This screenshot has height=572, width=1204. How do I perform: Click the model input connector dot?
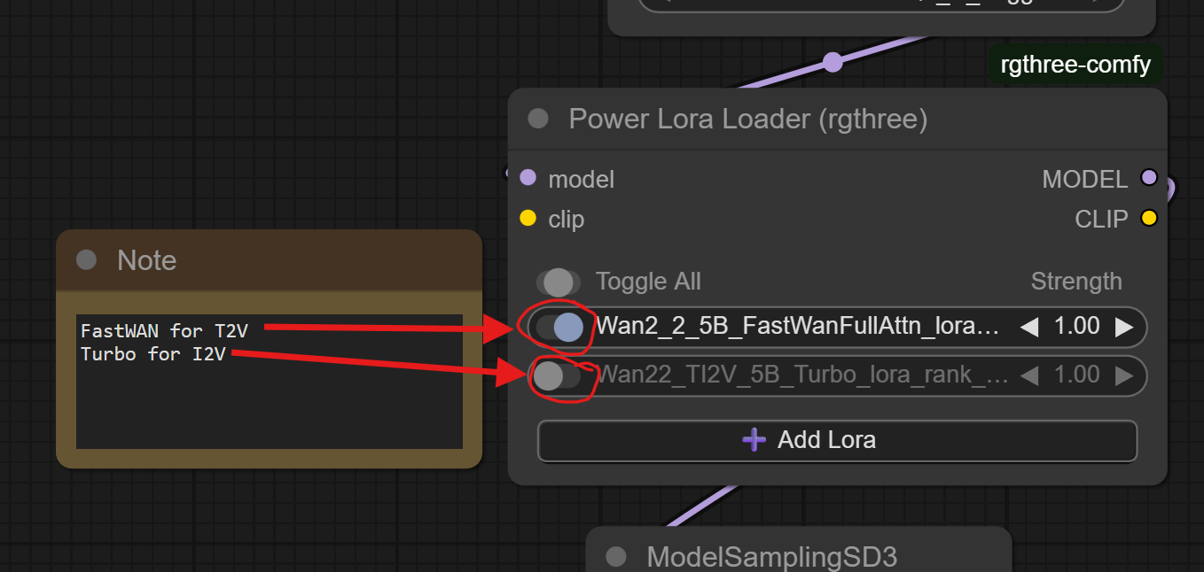coord(528,178)
